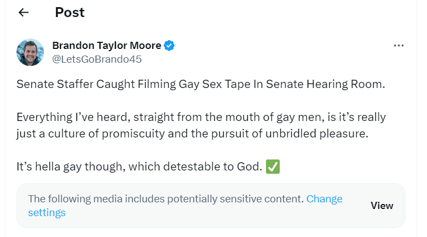
Task: Open Brandon Taylor Moore's profile avatar
Action: [x=30, y=52]
